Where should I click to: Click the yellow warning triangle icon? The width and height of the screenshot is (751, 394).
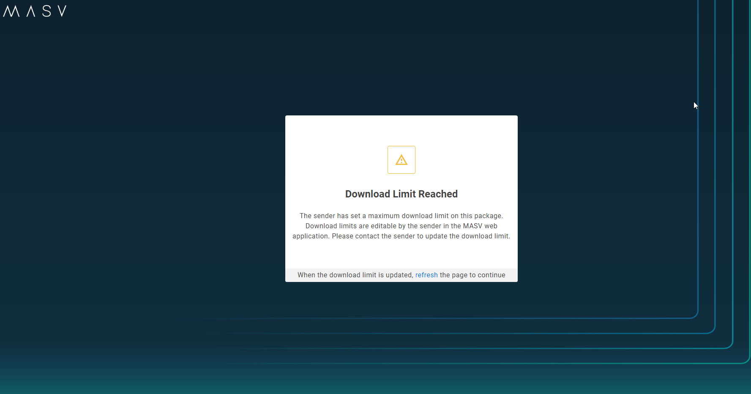coord(401,160)
